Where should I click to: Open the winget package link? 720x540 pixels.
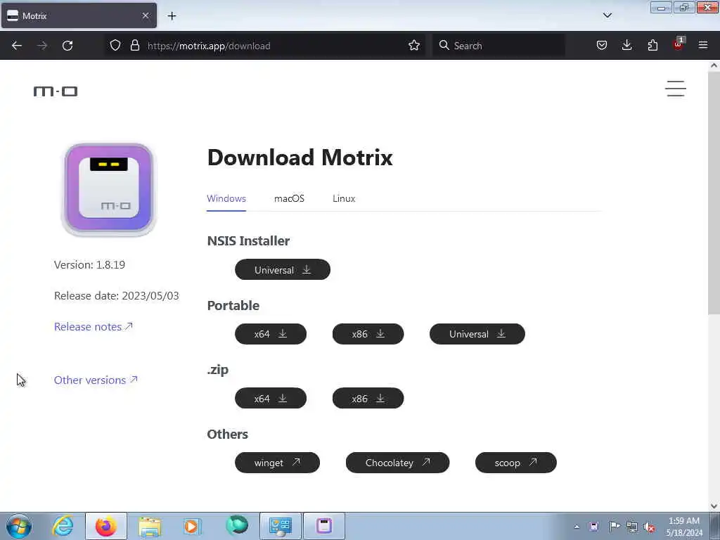(277, 463)
